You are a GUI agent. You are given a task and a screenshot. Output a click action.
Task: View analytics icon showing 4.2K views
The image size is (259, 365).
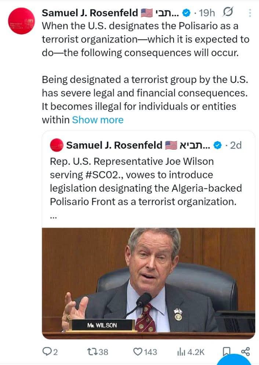click(181, 352)
